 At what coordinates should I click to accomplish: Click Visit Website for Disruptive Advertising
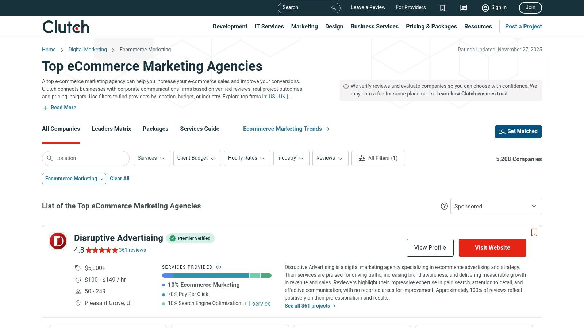click(x=492, y=247)
